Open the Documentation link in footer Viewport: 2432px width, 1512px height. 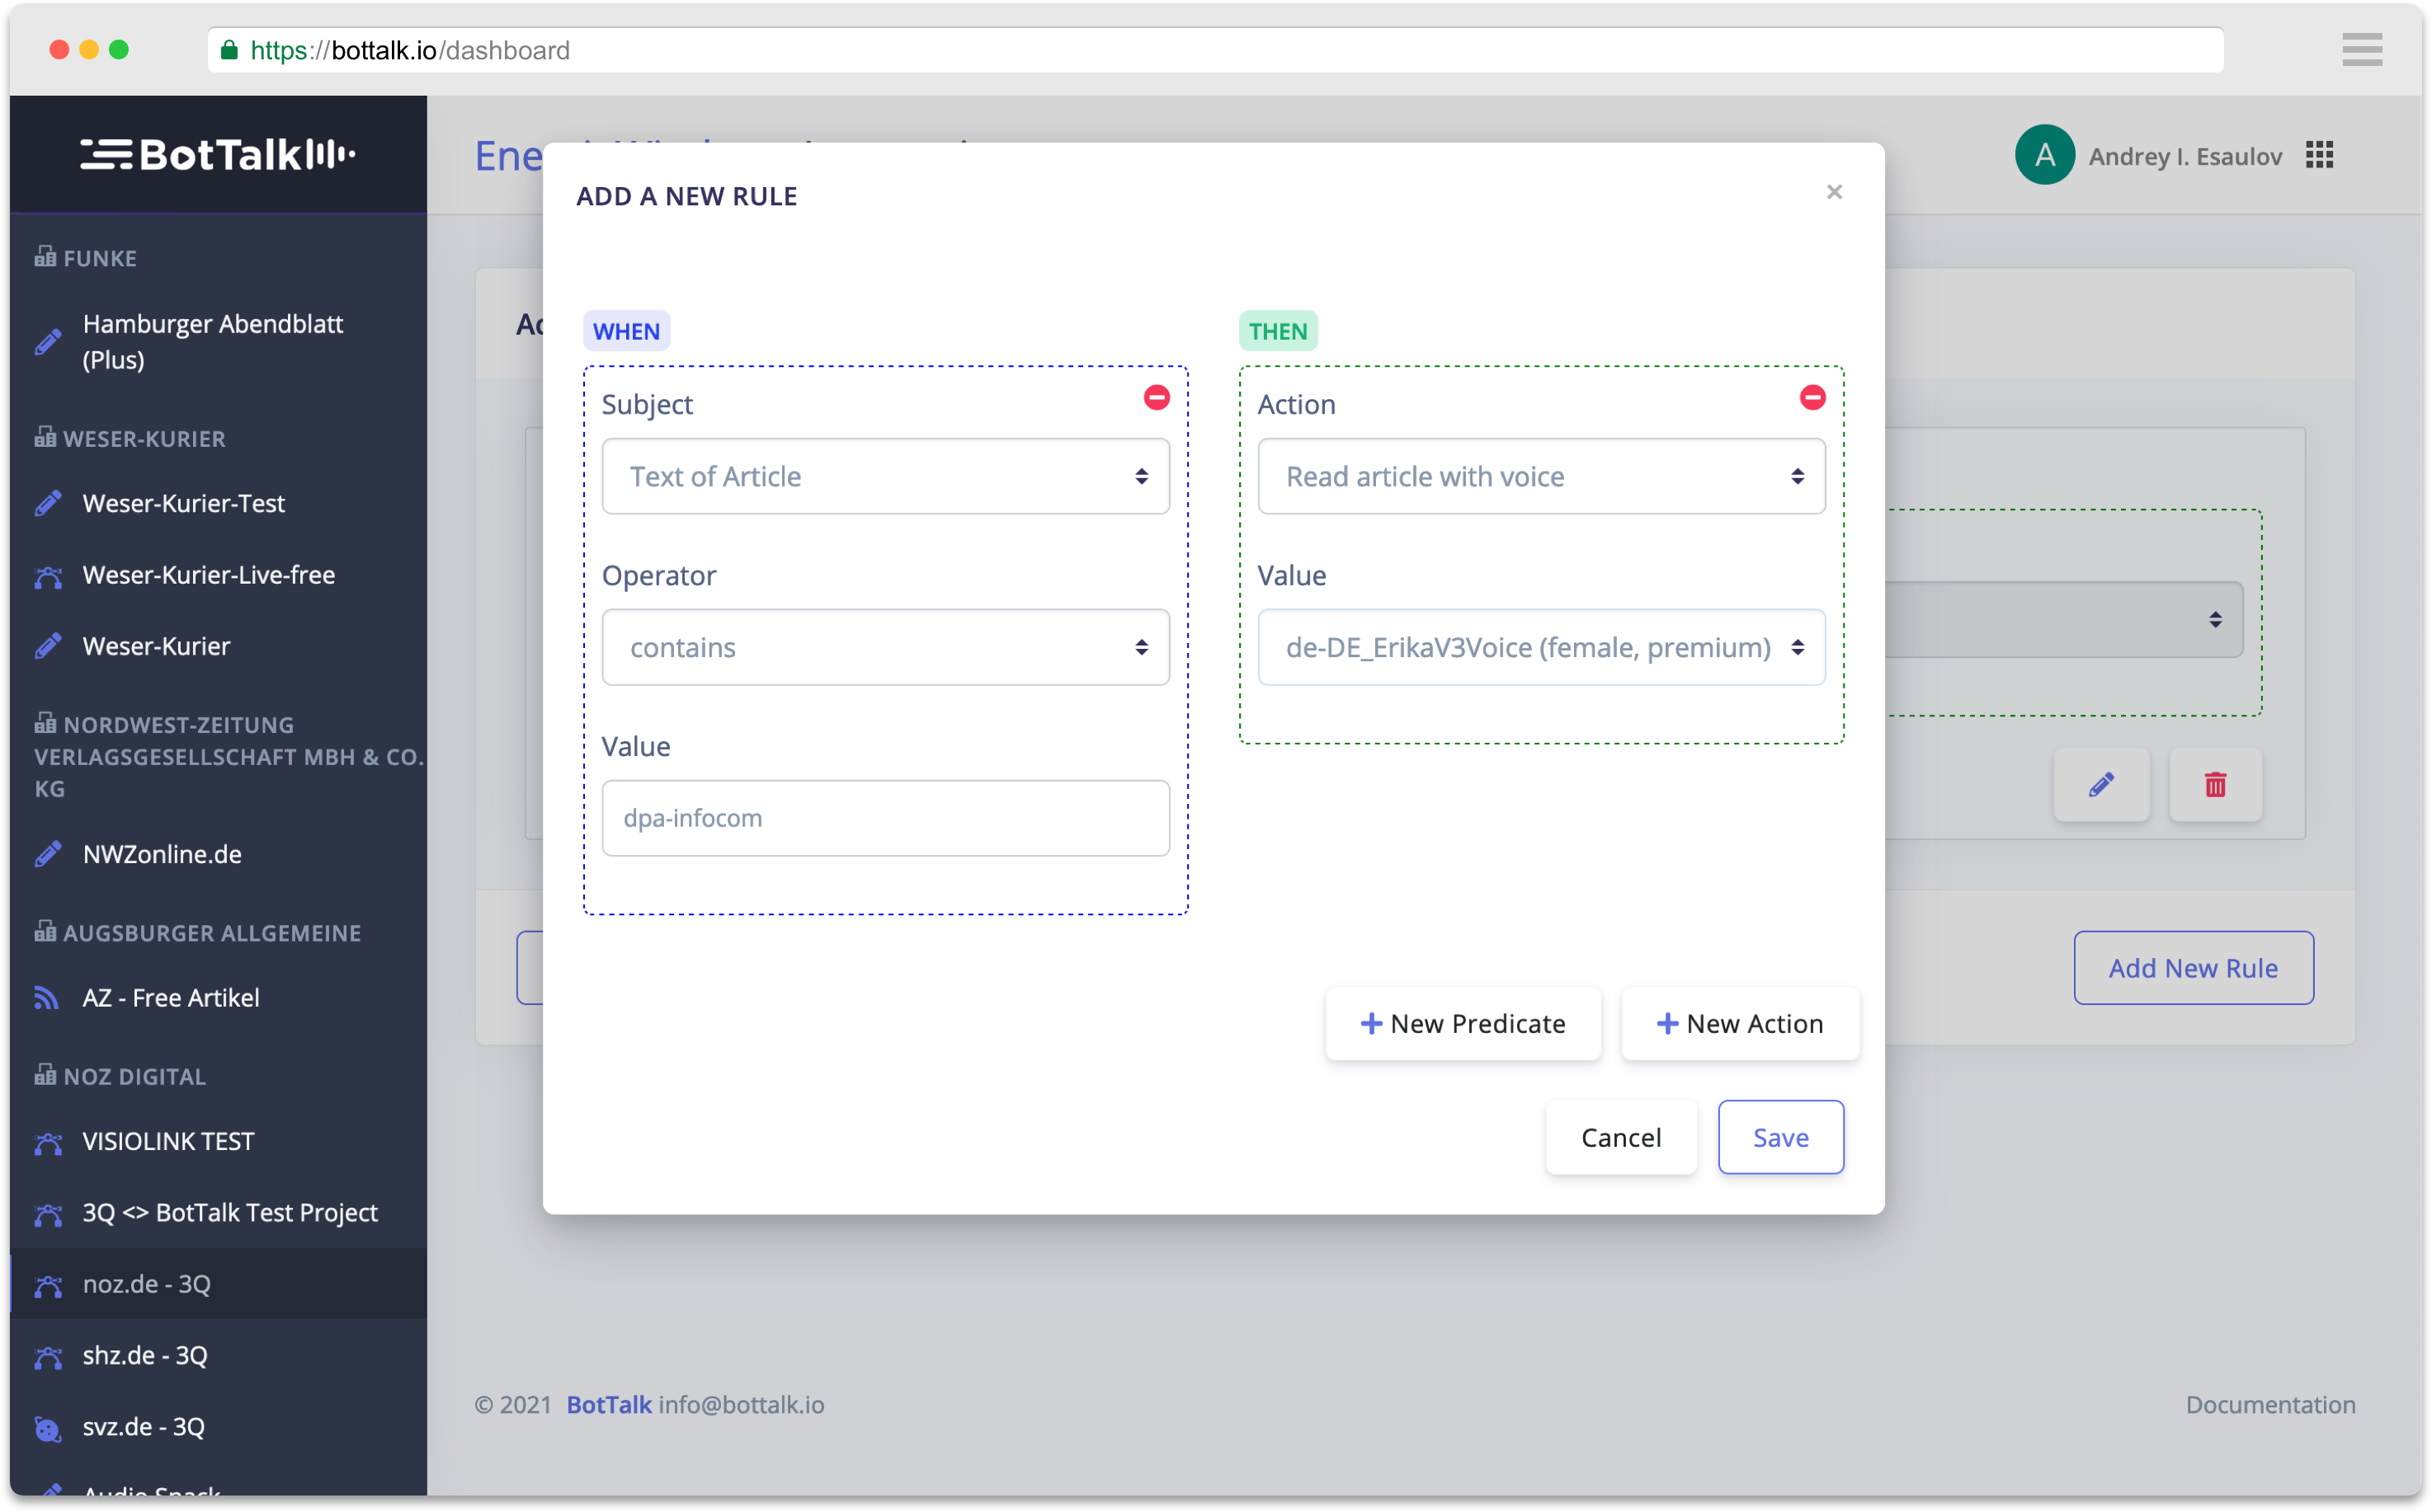tap(2270, 1404)
